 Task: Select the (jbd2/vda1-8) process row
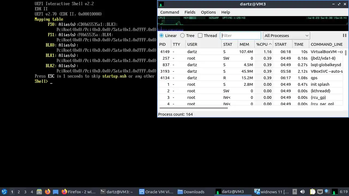251,58
